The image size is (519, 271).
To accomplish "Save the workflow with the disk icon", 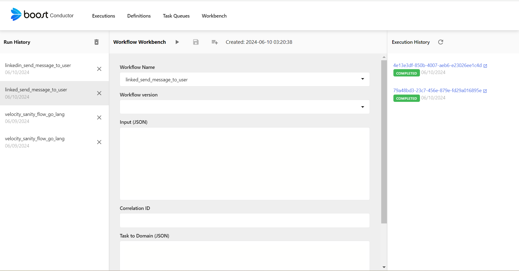I will [x=196, y=42].
